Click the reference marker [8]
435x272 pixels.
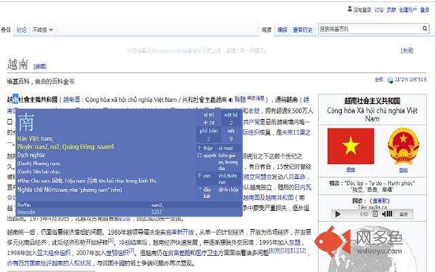[x=271, y=251]
